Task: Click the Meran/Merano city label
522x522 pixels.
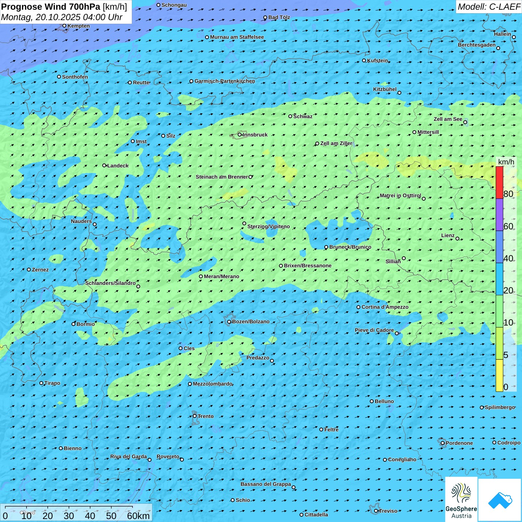Action: pyautogui.click(x=221, y=276)
